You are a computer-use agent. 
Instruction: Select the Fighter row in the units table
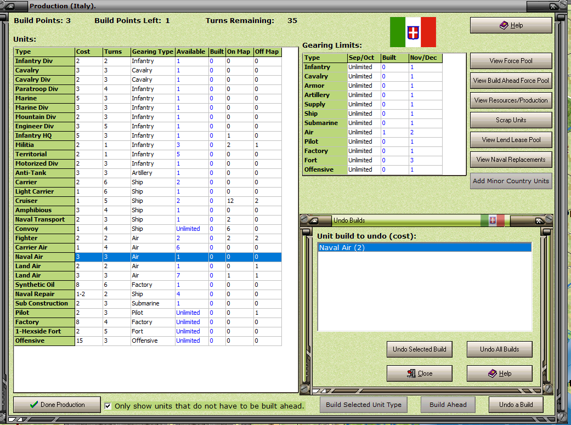pyautogui.click(x=148, y=238)
